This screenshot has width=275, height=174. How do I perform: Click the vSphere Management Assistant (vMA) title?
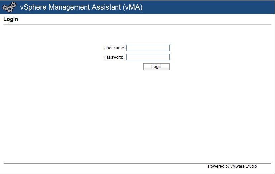click(x=81, y=7)
